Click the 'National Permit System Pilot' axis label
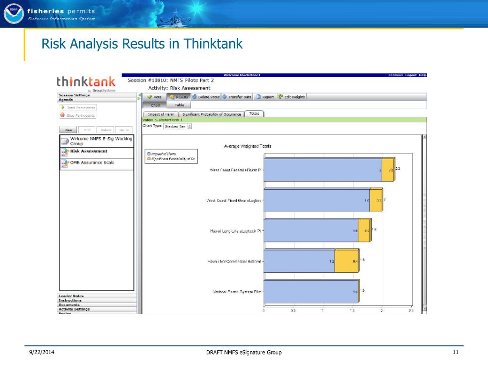Image resolution: width=488 pixels, height=366 pixels. (237, 292)
